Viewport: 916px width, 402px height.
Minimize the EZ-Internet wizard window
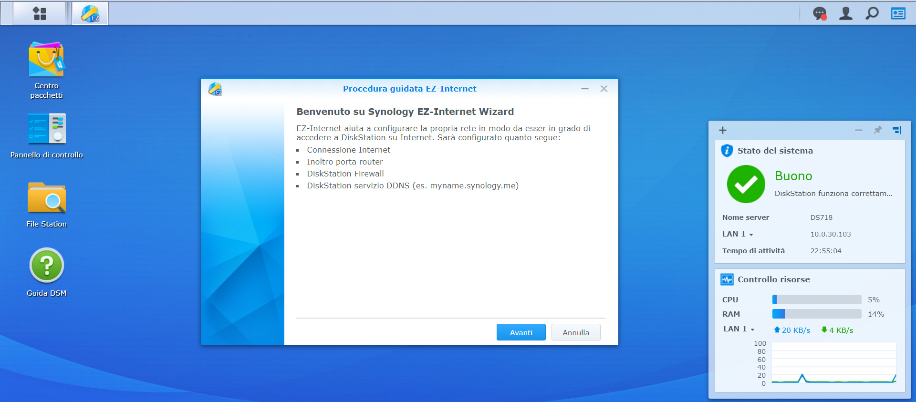coord(585,89)
